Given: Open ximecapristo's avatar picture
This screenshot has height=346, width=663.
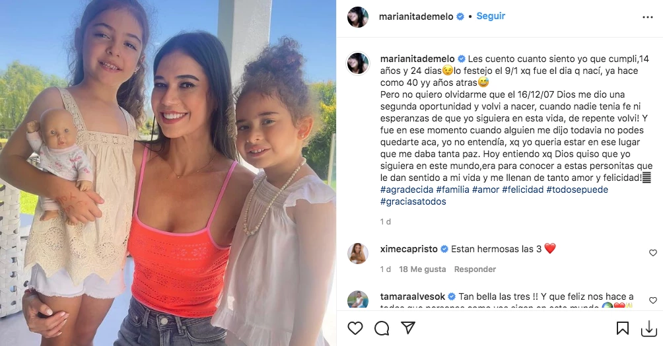Looking at the screenshot, I should coord(358,254).
